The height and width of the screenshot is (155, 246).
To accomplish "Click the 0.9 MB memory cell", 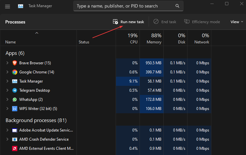I will [152, 148].
